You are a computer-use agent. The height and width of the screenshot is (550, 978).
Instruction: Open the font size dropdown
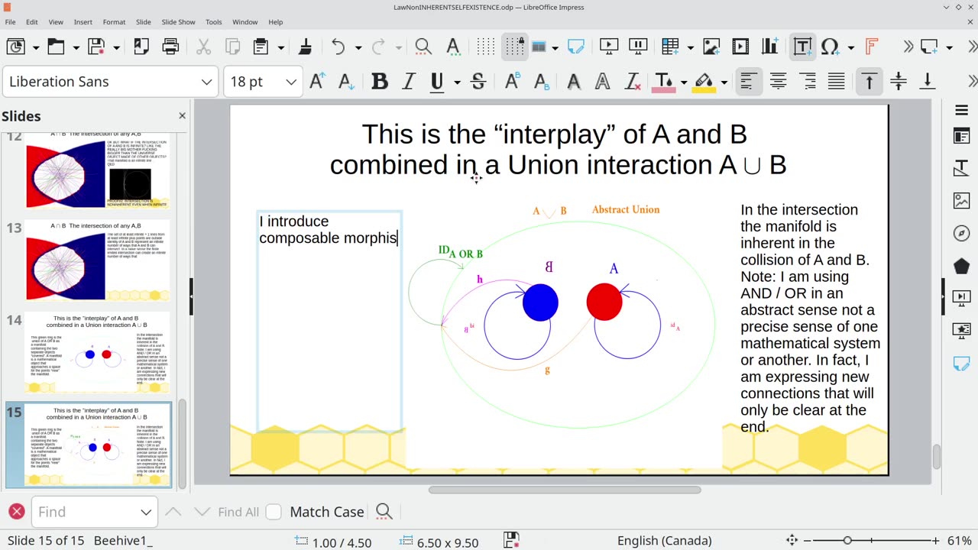click(290, 82)
